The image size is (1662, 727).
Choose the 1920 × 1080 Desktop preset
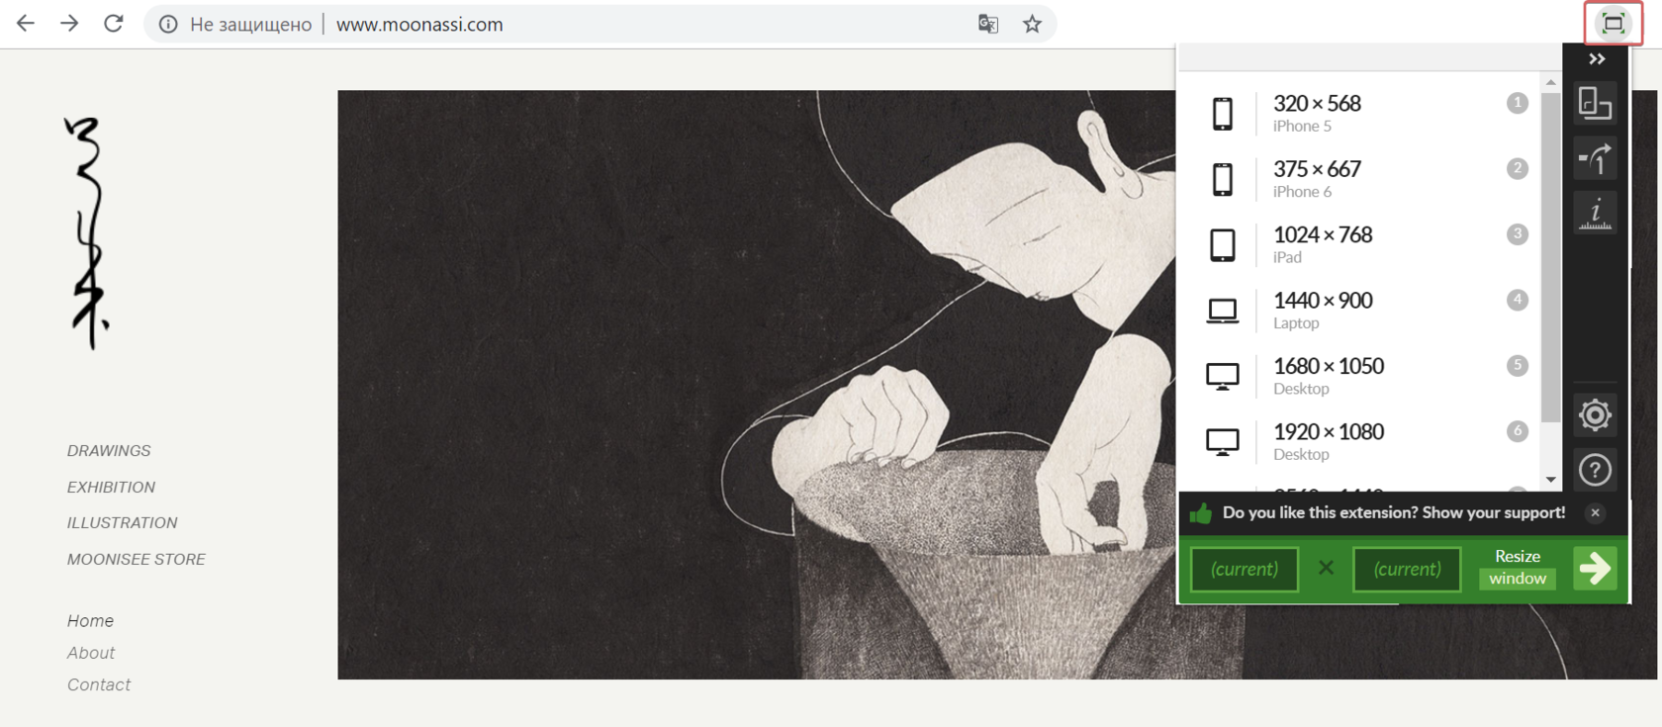(x=1360, y=441)
